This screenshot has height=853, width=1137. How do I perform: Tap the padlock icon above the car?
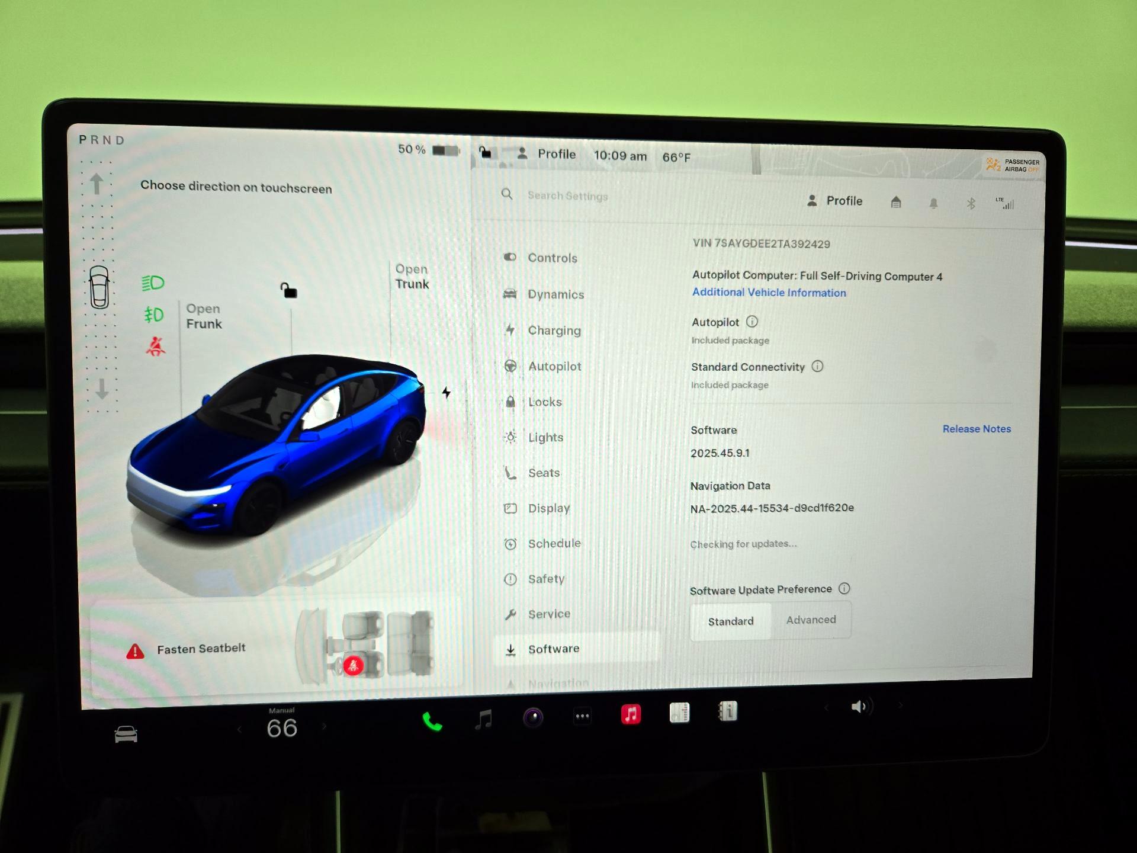point(288,290)
